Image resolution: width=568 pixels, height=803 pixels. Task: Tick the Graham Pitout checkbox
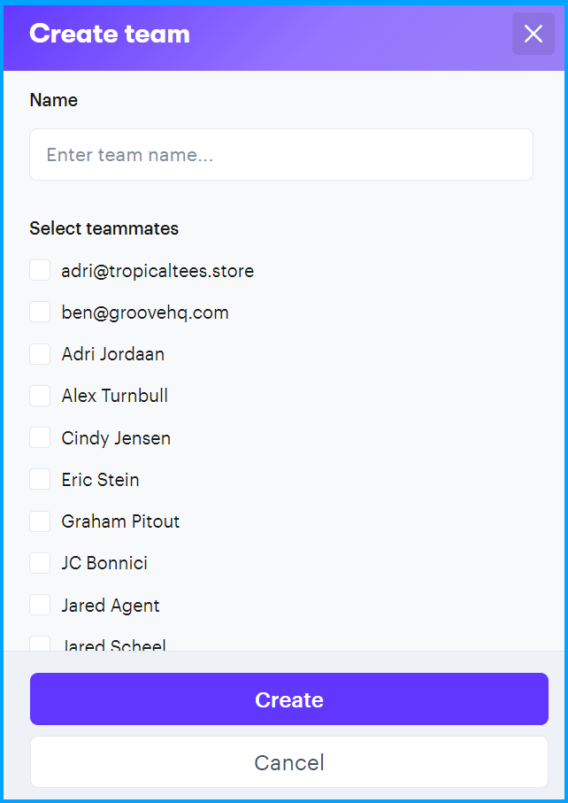click(x=40, y=521)
